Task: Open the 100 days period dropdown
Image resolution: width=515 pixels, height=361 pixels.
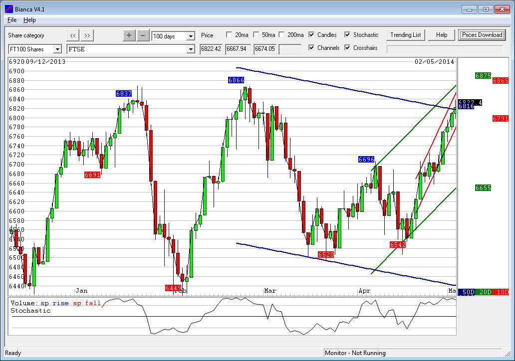Action: click(191, 36)
